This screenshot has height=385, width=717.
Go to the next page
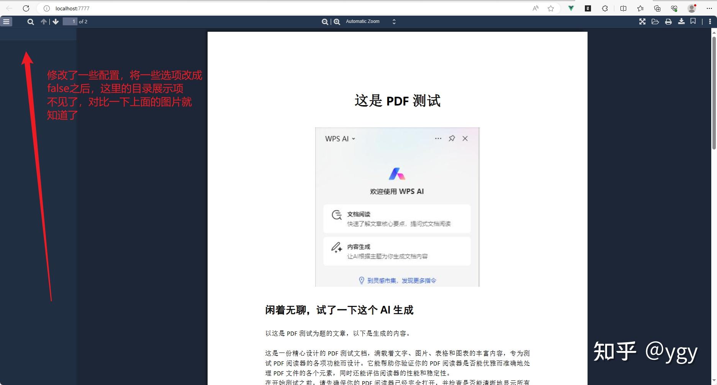click(56, 21)
